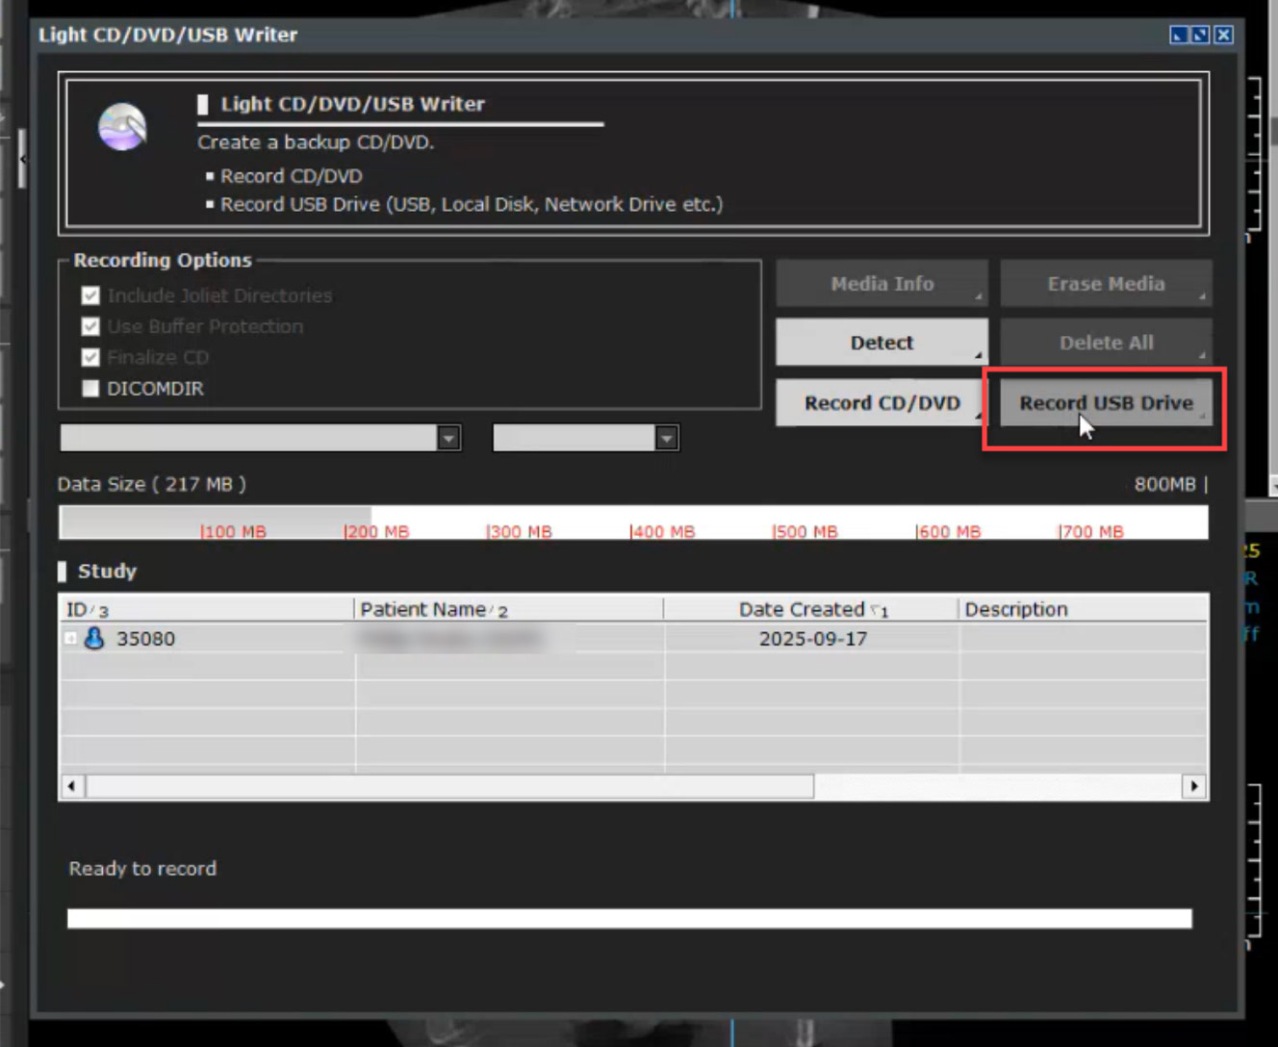Toggle Include Joliet Directories checkbox
1278x1047 pixels.
tap(90, 295)
